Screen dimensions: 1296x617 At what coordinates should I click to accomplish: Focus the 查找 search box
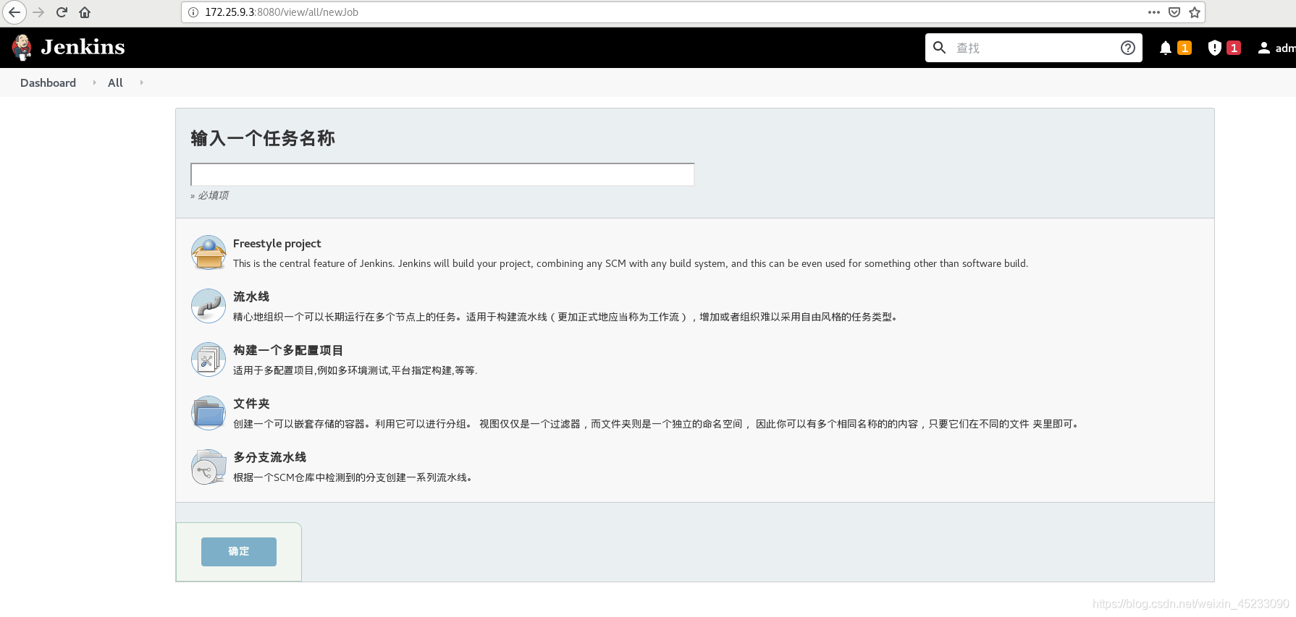1033,48
